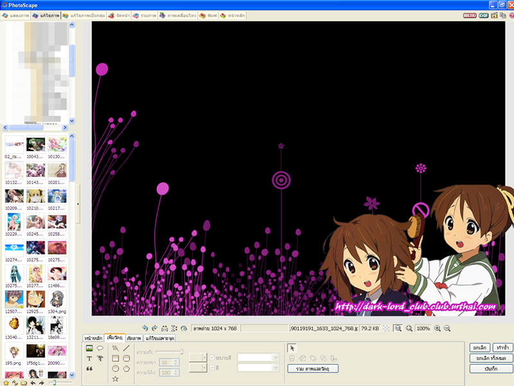Click the folder tree scroll-down arrow
Viewport: 514px width, 386px height.
[x=72, y=121]
